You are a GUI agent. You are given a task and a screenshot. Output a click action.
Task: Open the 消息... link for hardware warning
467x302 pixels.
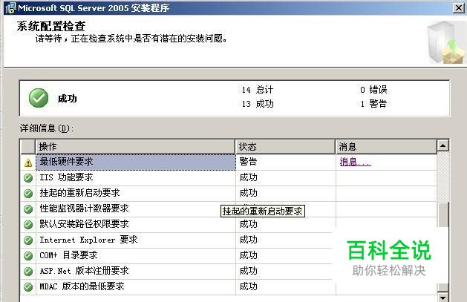click(355, 162)
